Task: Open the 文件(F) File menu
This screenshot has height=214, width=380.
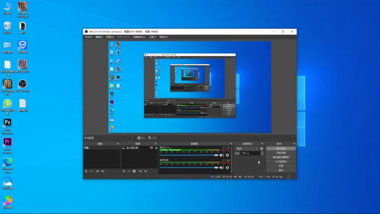Action: click(88, 37)
